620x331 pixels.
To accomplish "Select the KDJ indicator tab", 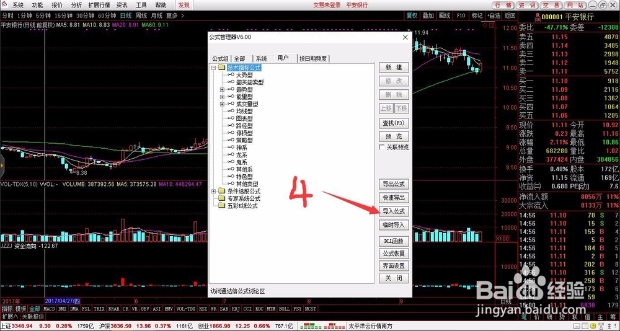I will [x=236, y=309].
